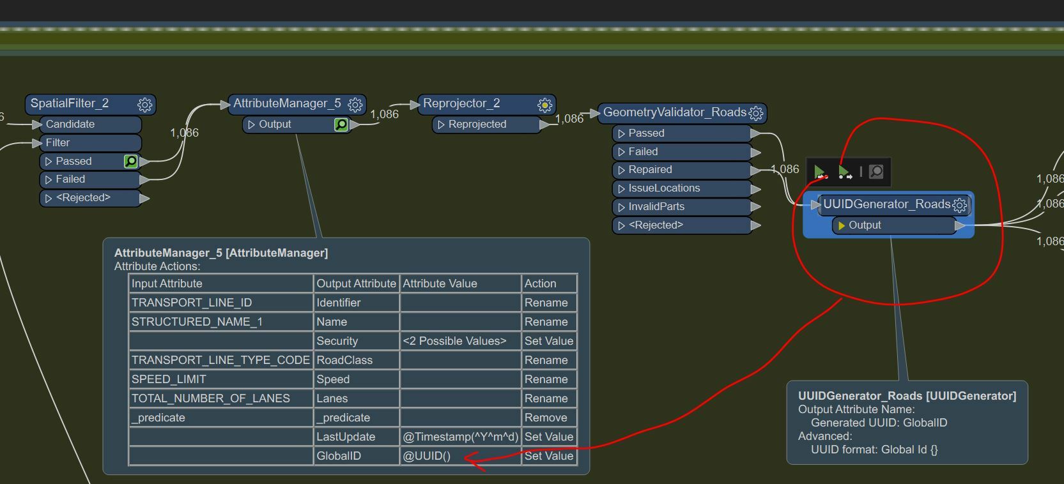Select the SpatialFilter_2 transformer title
Image resolution: width=1064 pixels, height=484 pixels.
point(70,103)
